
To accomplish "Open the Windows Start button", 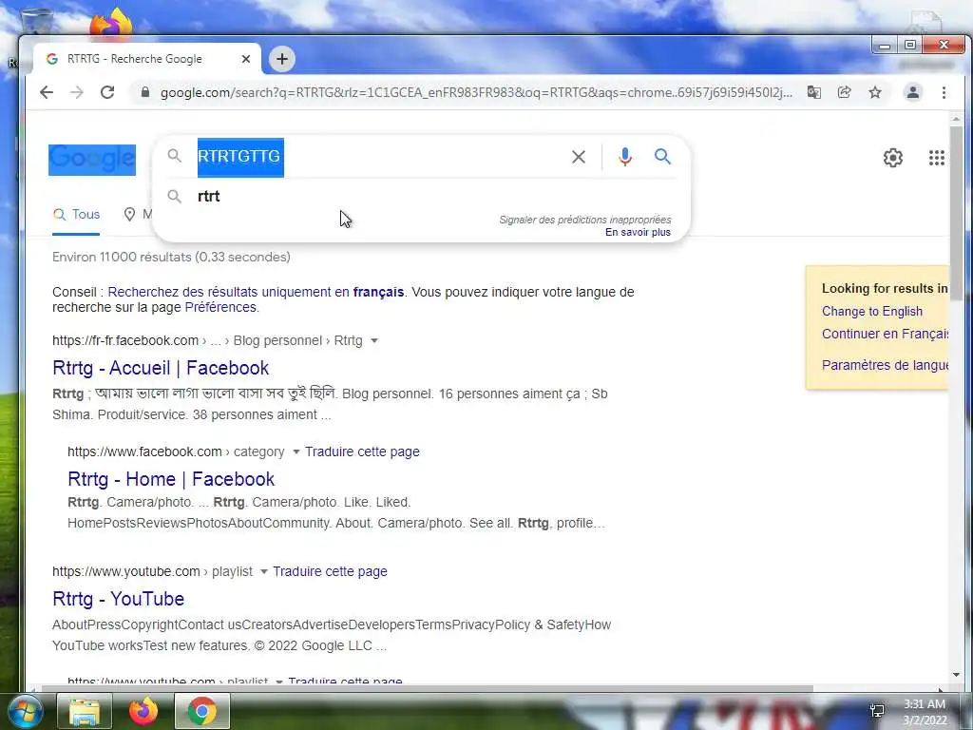I will pos(26,711).
